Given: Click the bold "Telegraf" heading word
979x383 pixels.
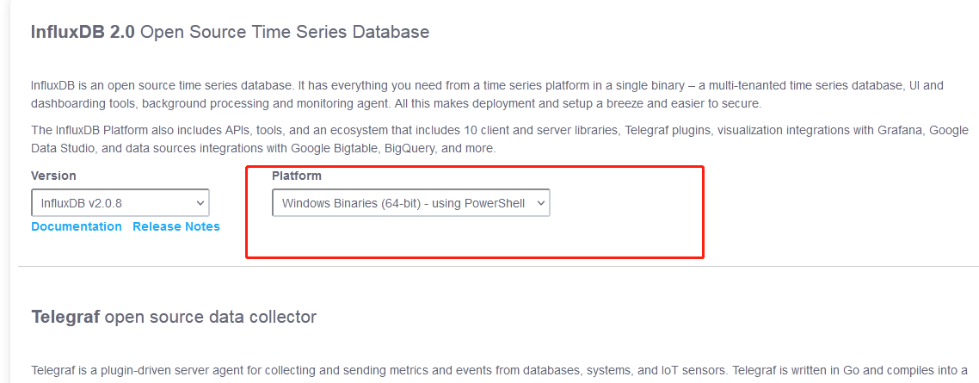Looking at the screenshot, I should (65, 317).
